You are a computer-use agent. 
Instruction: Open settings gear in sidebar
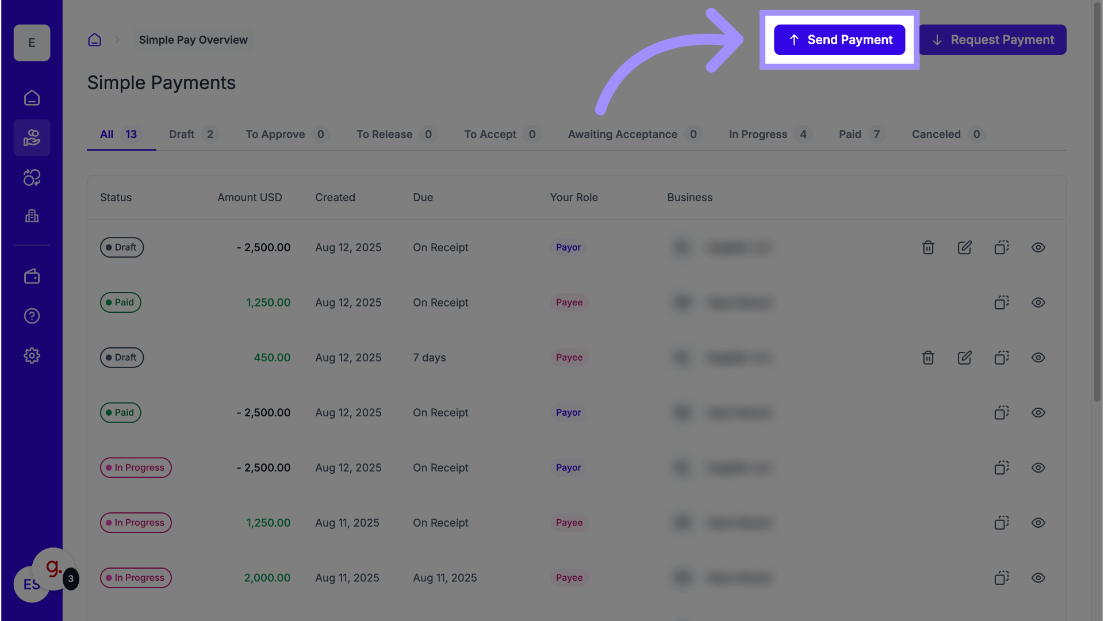pos(32,355)
